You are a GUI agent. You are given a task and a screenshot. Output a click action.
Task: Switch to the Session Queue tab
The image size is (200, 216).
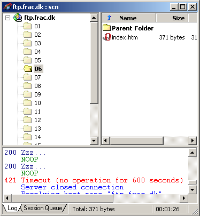pyautogui.click(x=43, y=208)
